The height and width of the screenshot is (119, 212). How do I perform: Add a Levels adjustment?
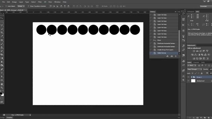click(197, 51)
